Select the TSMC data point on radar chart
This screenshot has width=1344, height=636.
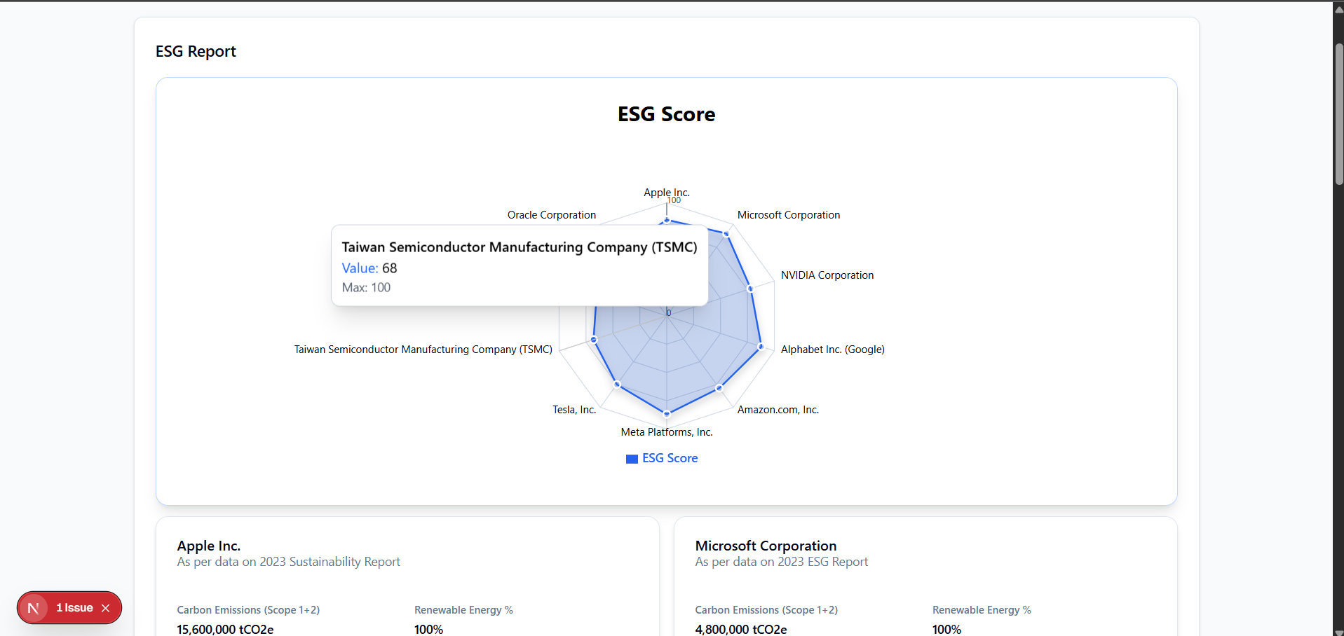[594, 340]
